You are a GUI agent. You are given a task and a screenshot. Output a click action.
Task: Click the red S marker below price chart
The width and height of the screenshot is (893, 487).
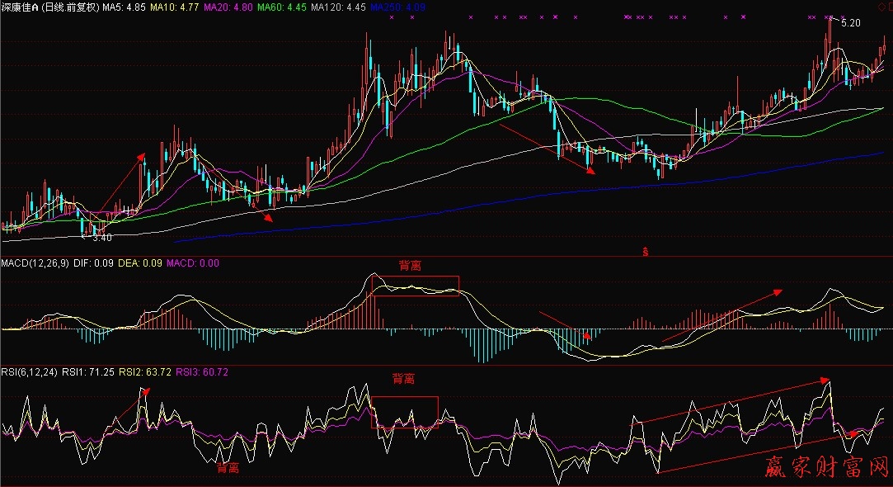[644, 250]
